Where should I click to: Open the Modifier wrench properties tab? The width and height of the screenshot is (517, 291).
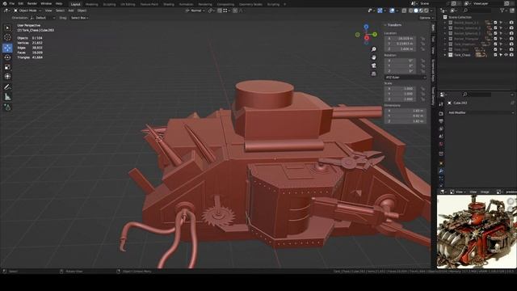[x=441, y=171]
